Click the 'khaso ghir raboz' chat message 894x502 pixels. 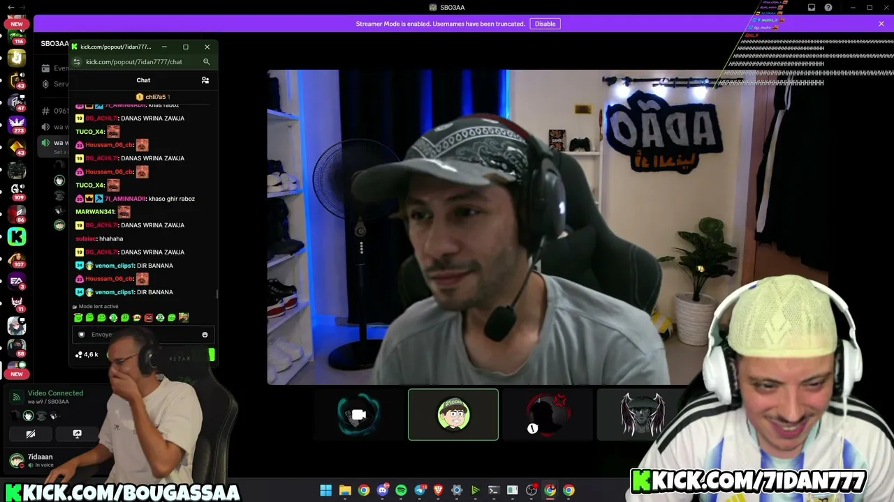172,199
